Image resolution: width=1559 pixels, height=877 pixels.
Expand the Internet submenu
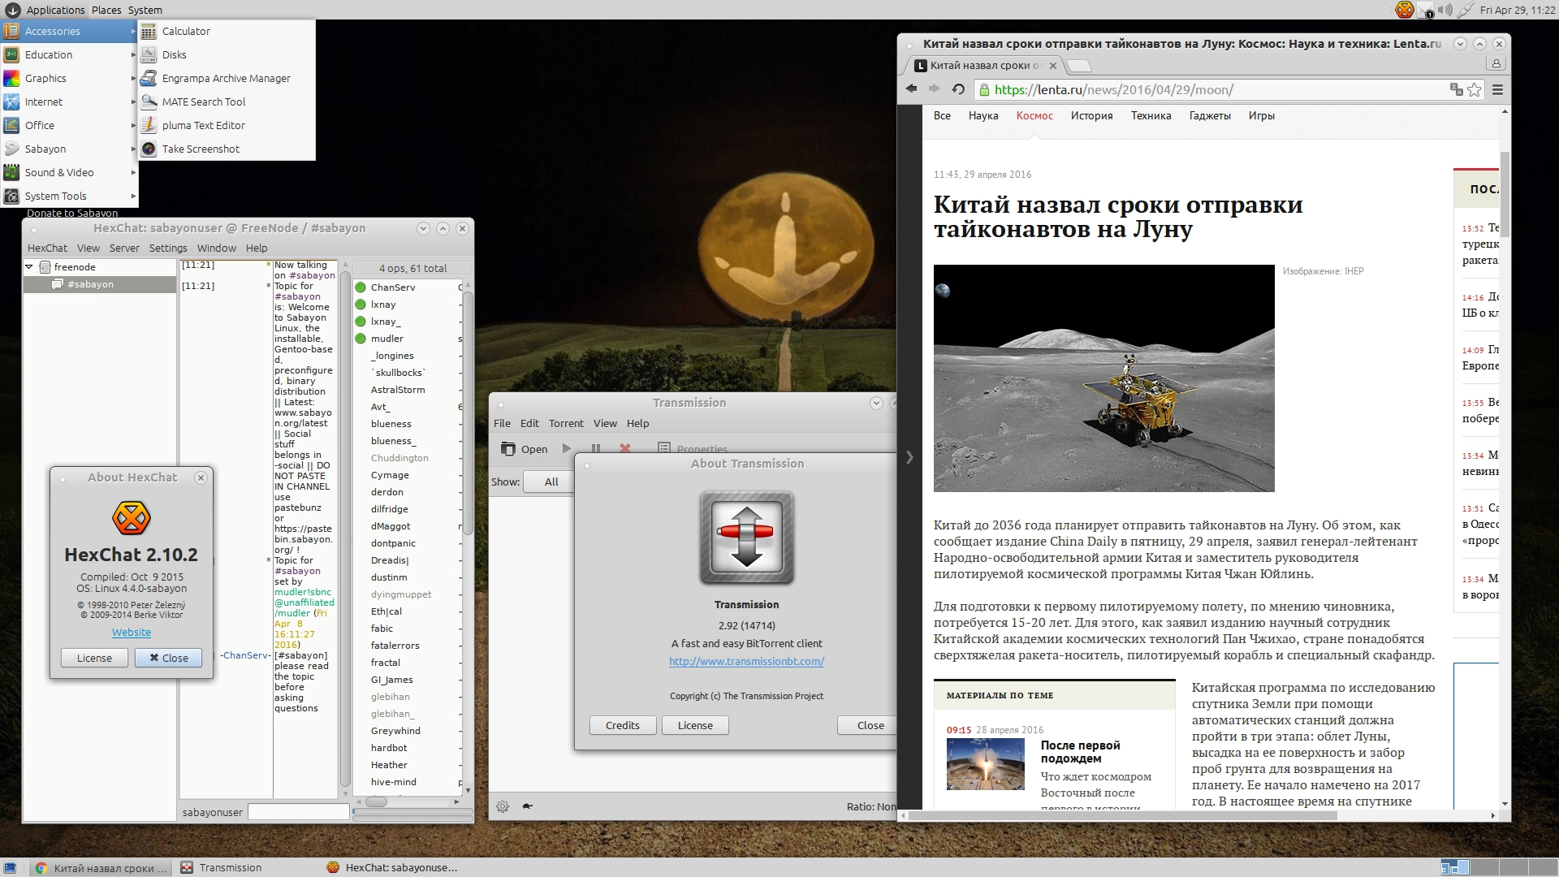tap(69, 102)
